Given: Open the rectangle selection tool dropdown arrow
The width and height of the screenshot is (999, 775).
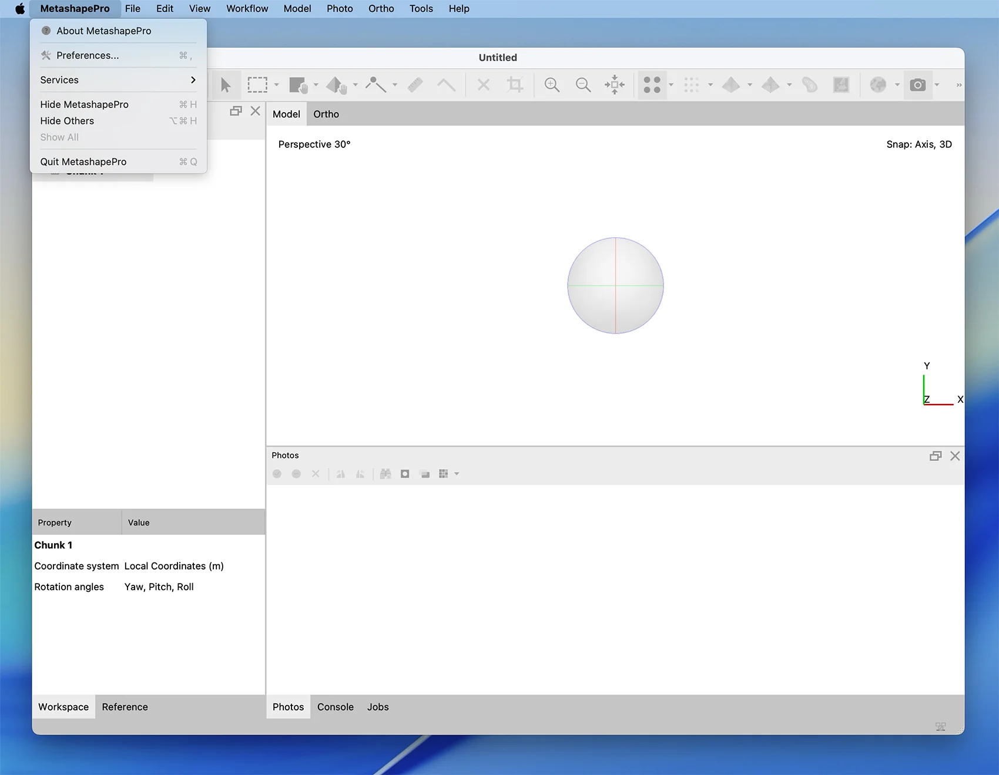Looking at the screenshot, I should coord(277,85).
